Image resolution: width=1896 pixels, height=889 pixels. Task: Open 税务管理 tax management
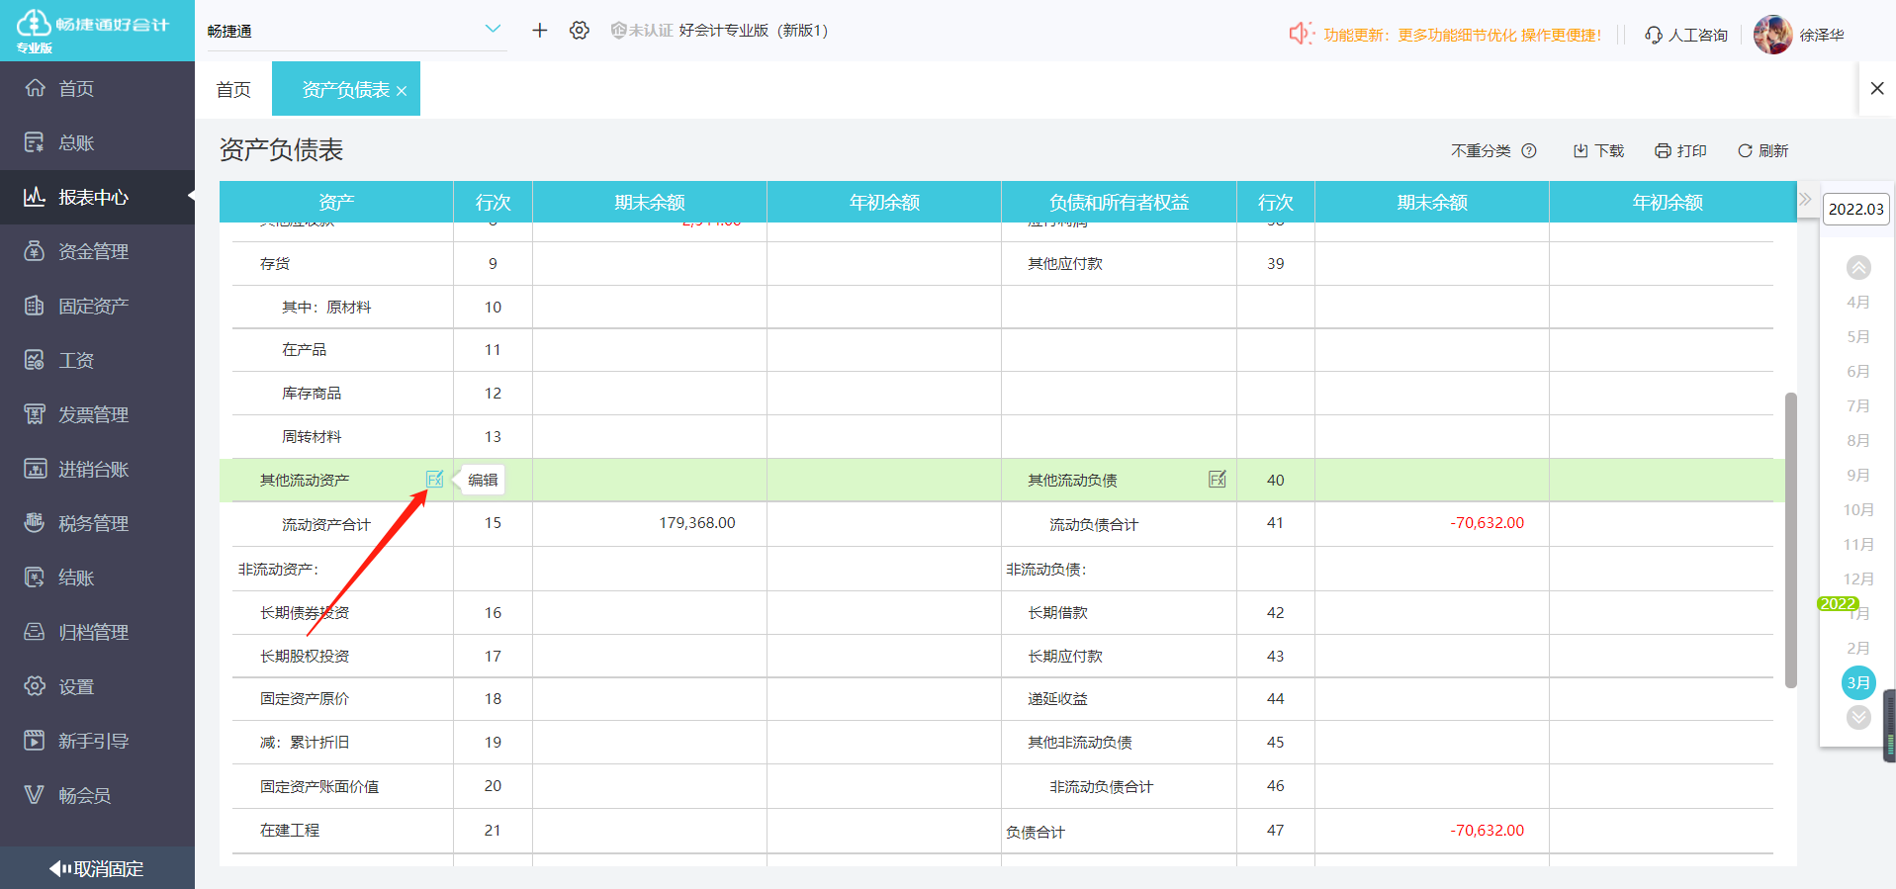tap(97, 523)
